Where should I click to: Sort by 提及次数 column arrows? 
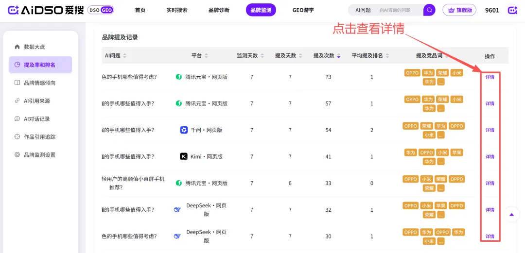coord(338,56)
